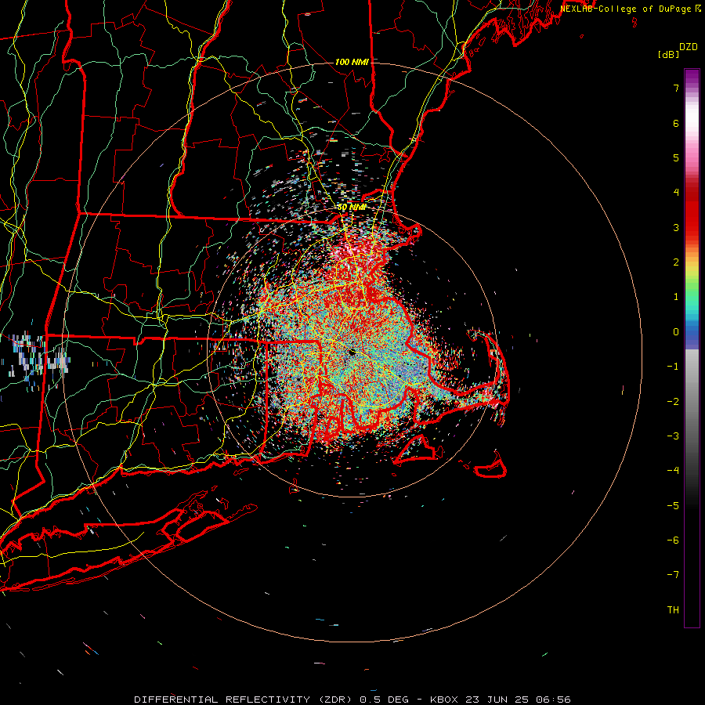Click the '50 NMI' range ring label
The image size is (705, 705).
352,208
